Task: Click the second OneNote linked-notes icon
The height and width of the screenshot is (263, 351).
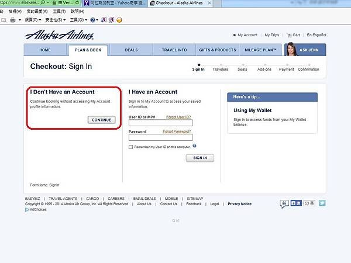Action: [112, 20]
